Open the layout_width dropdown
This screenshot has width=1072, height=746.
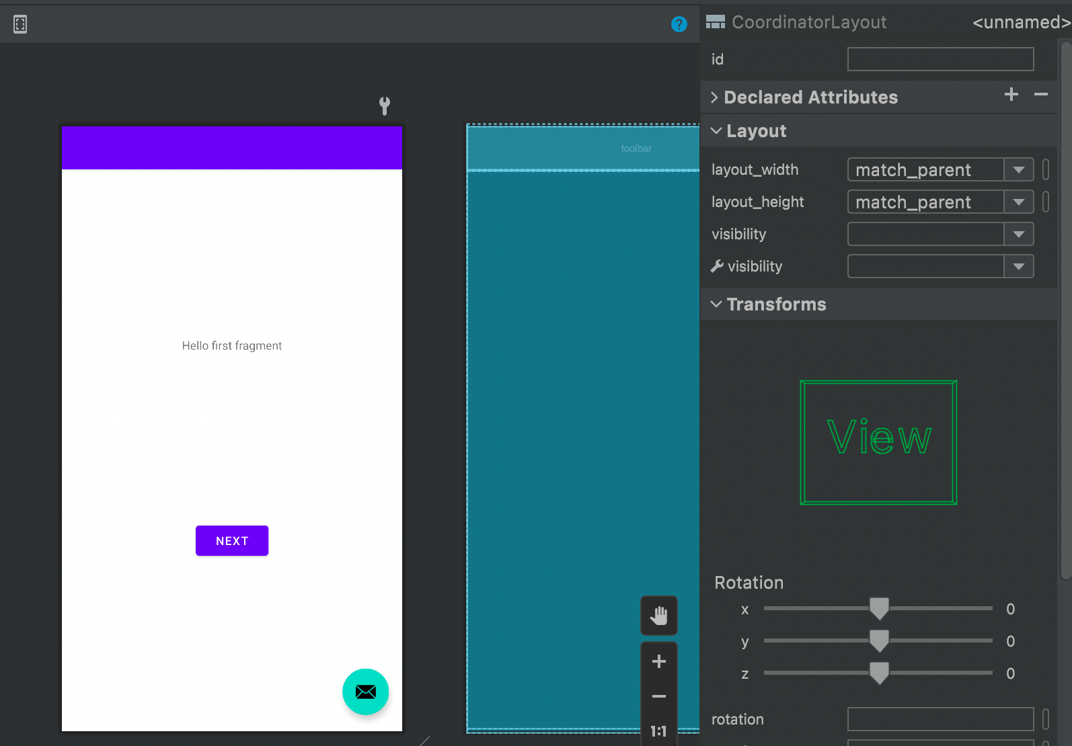coord(1018,170)
